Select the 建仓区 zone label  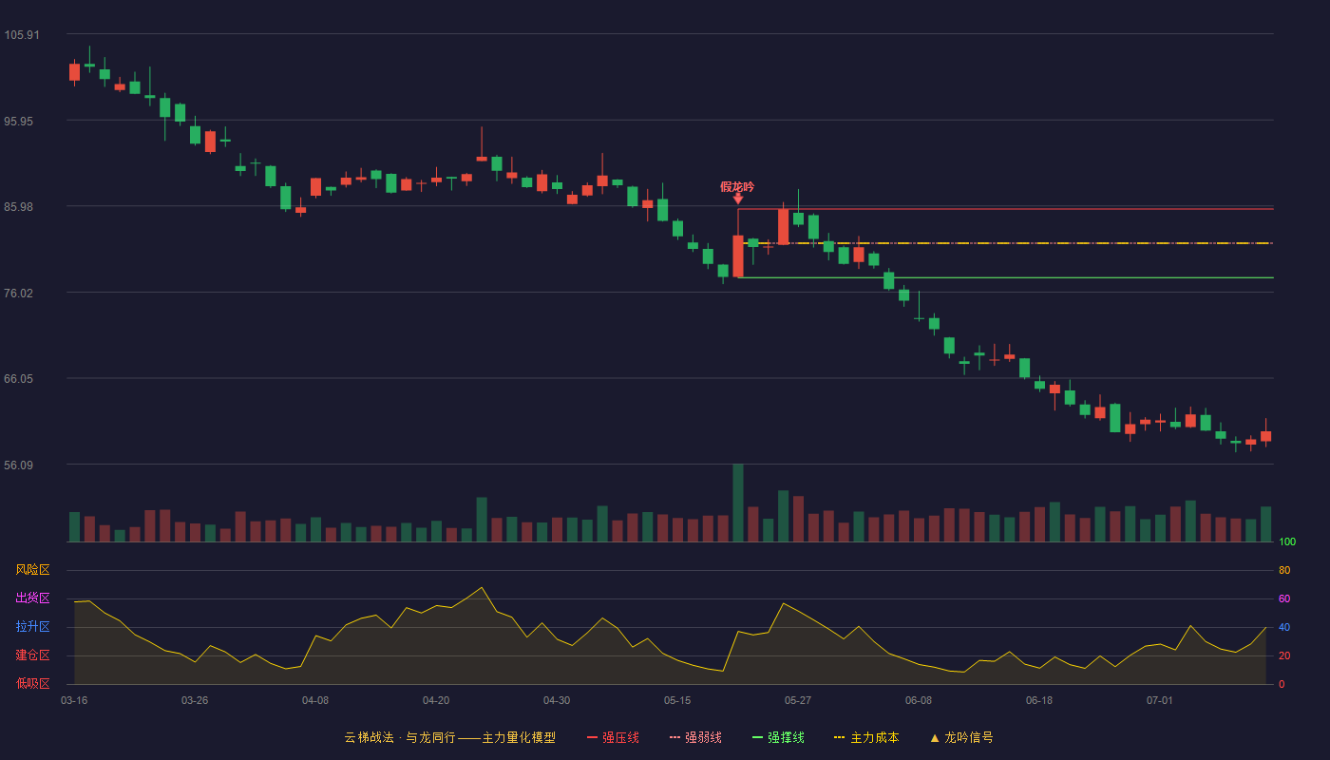click(x=32, y=655)
